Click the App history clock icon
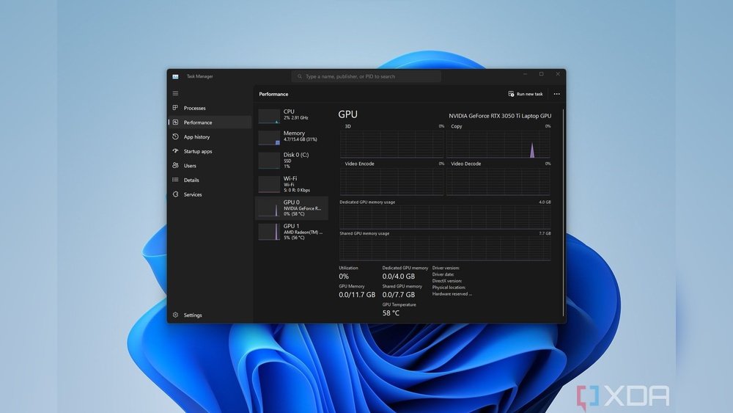Screen dimensions: 733x413 coord(175,136)
